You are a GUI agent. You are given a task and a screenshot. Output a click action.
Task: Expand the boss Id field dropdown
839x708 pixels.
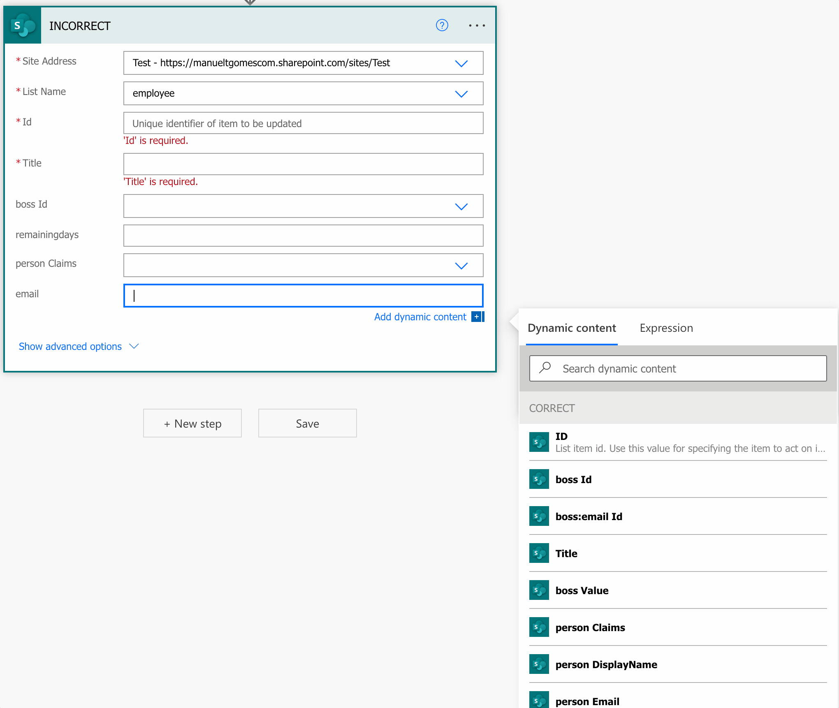tap(461, 206)
